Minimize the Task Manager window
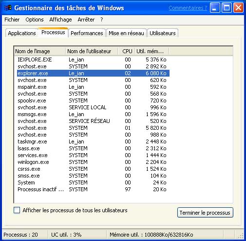 215,8
